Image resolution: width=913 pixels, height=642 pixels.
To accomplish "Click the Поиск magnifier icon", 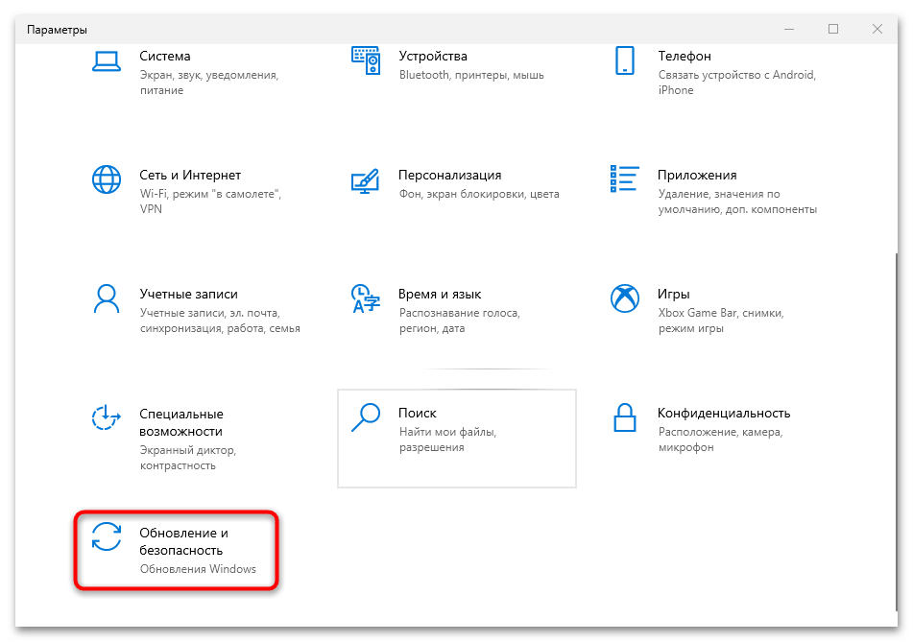I will point(366,417).
